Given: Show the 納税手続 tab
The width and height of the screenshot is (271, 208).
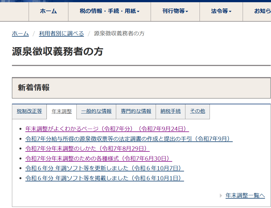Looking at the screenshot, I should [170, 111].
